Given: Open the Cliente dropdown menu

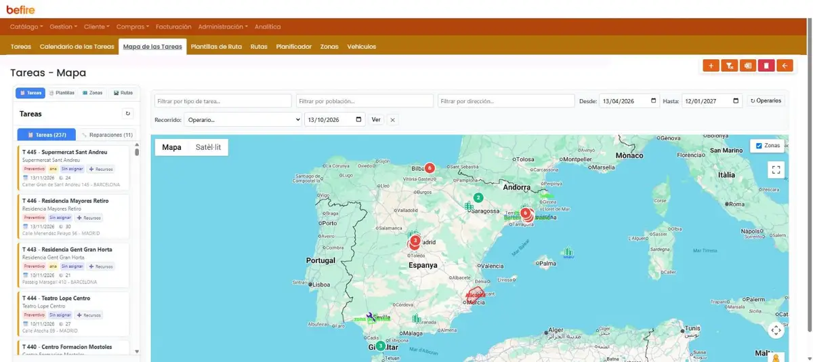Looking at the screenshot, I should pos(97,27).
